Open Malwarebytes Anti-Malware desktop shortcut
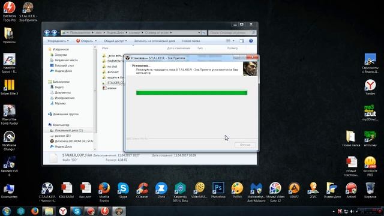This screenshot has width=384, height=216. click(256, 192)
